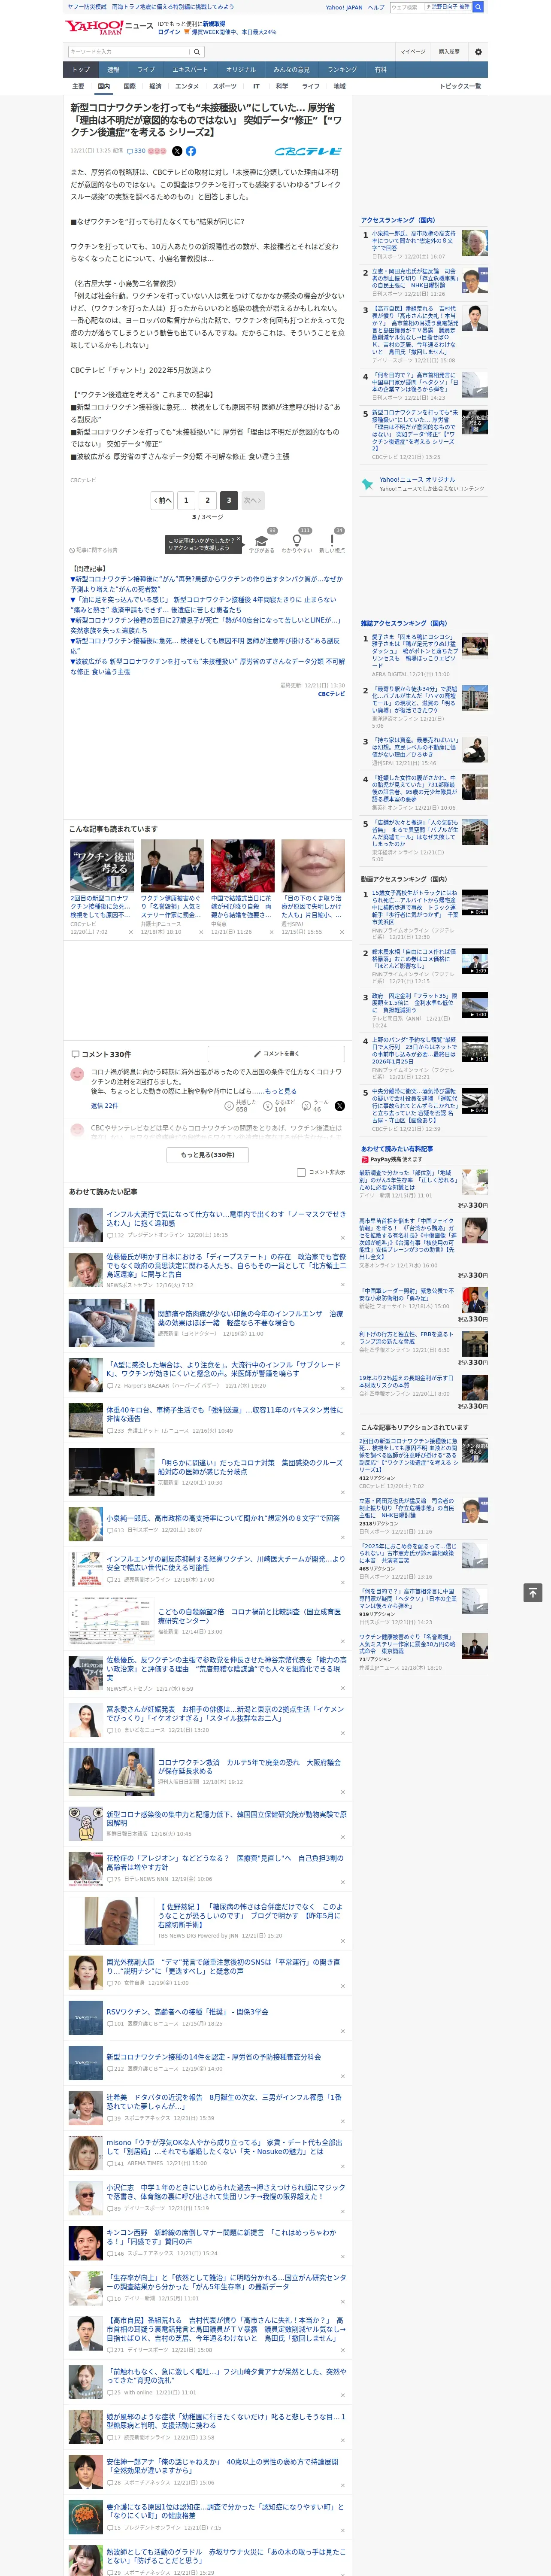Select the トップ tab
Viewport: 551px width, 2576px height.
click(81, 70)
